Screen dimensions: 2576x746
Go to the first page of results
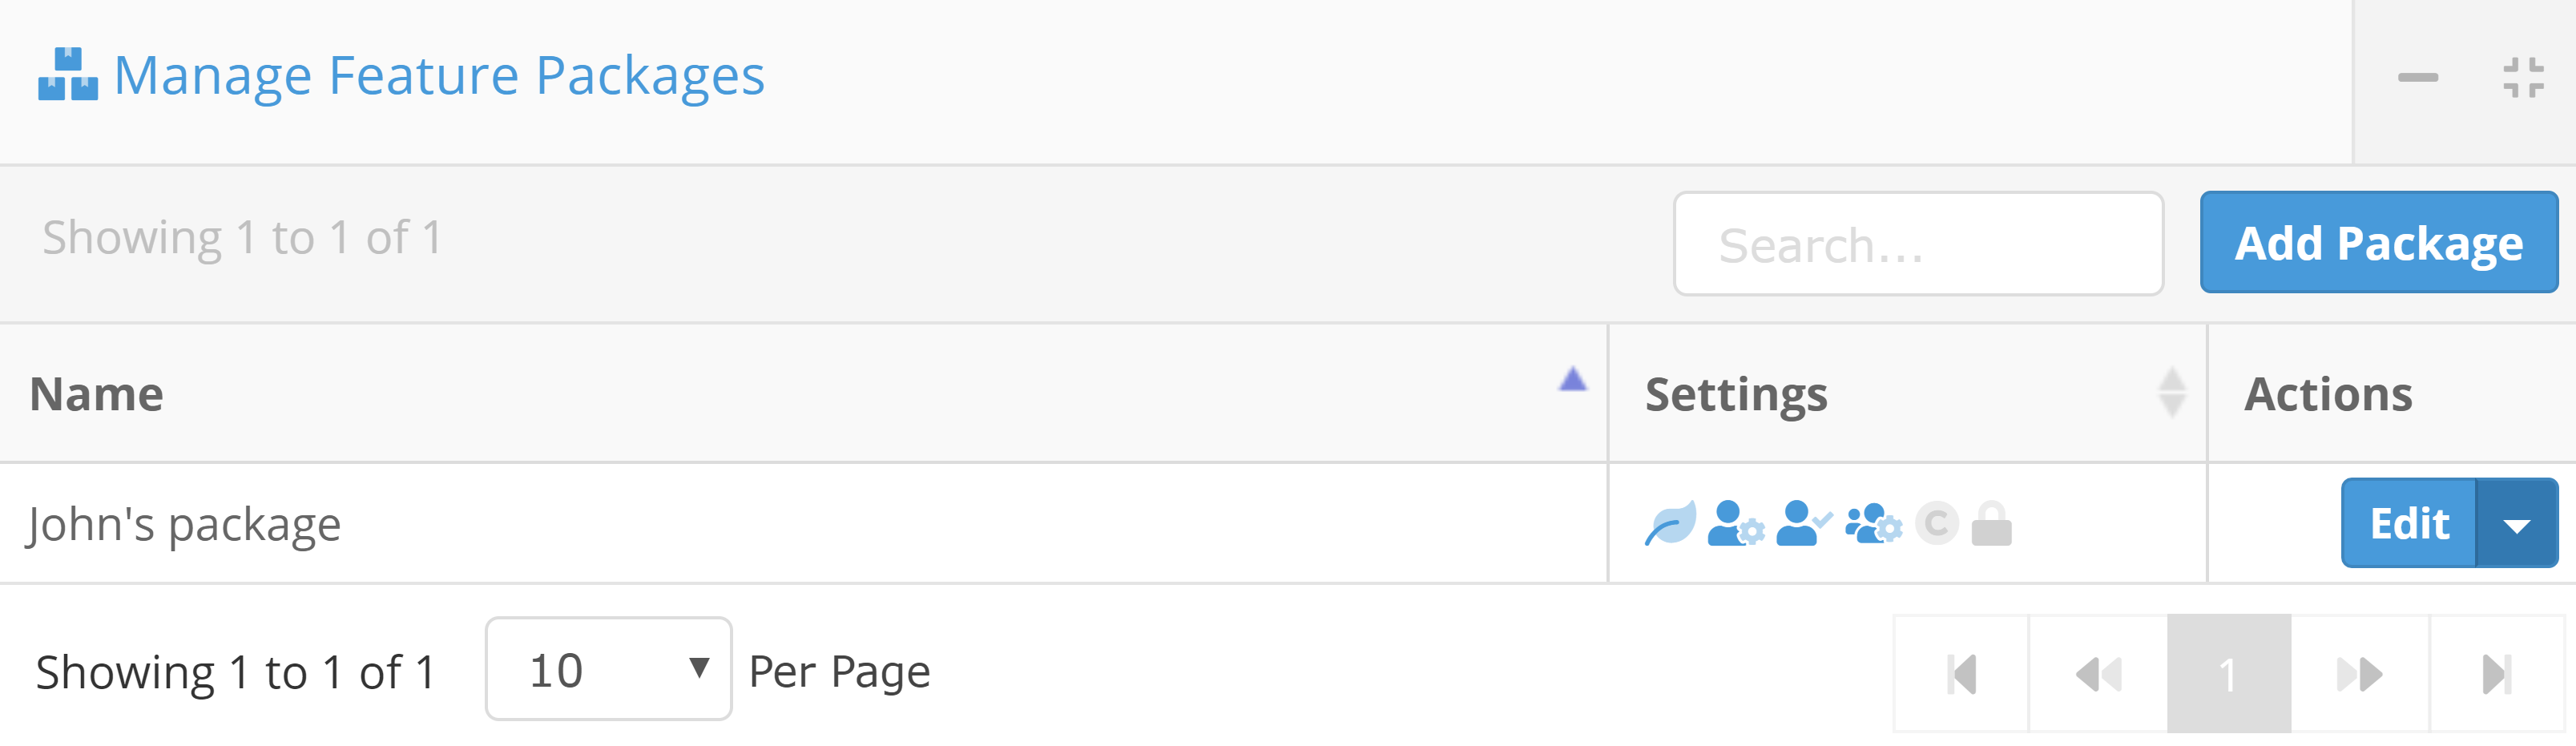[x=1961, y=674]
